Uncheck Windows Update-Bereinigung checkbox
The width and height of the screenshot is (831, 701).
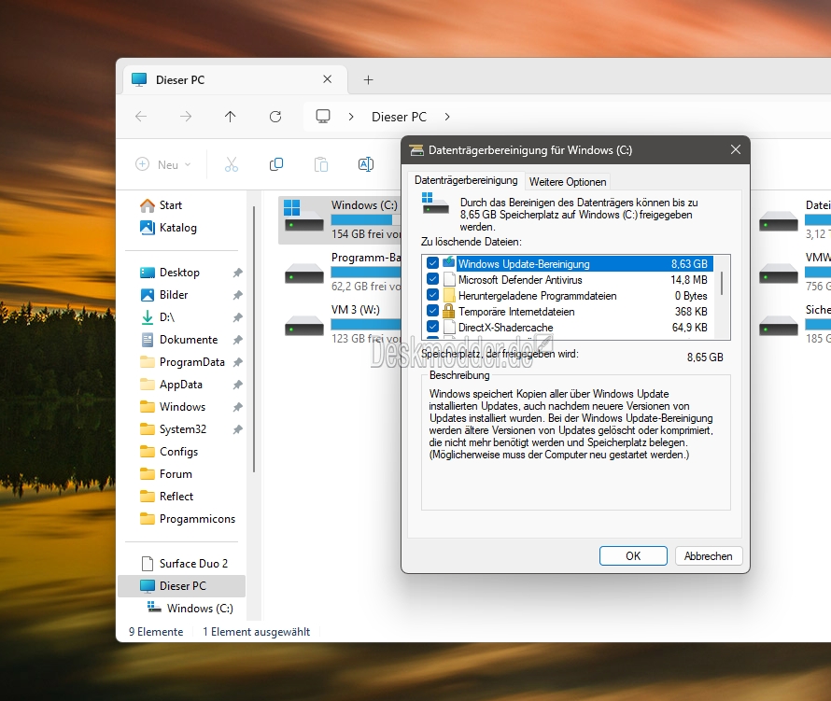click(432, 263)
